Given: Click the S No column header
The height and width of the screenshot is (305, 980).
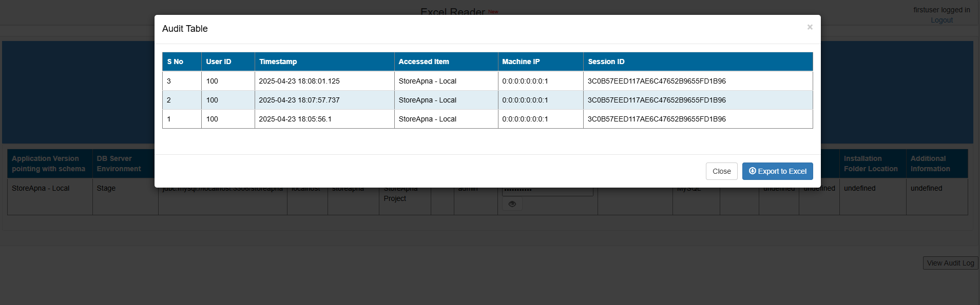Looking at the screenshot, I should point(176,62).
